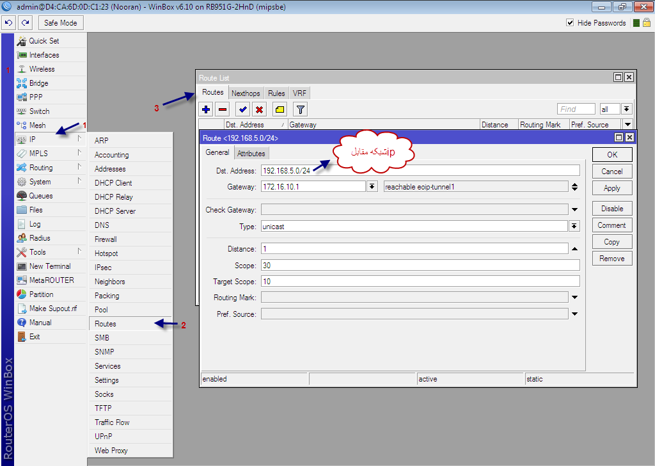Select the General tab

217,152
